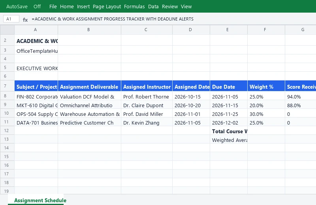Select column A header

click(36, 30)
